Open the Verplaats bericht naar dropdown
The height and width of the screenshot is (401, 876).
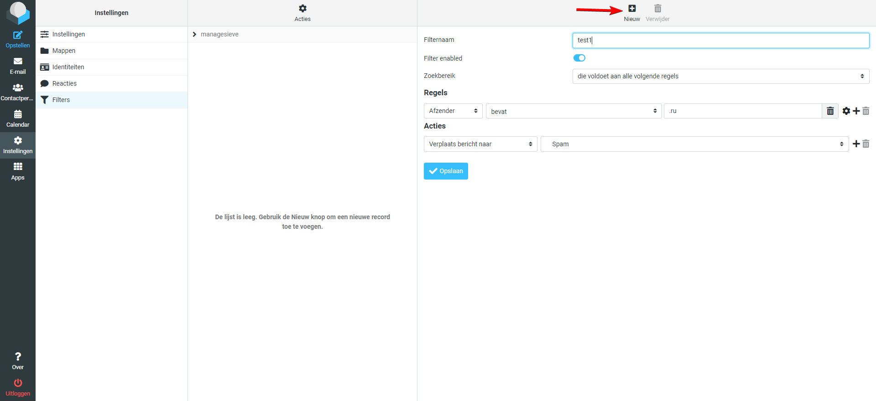pos(480,144)
